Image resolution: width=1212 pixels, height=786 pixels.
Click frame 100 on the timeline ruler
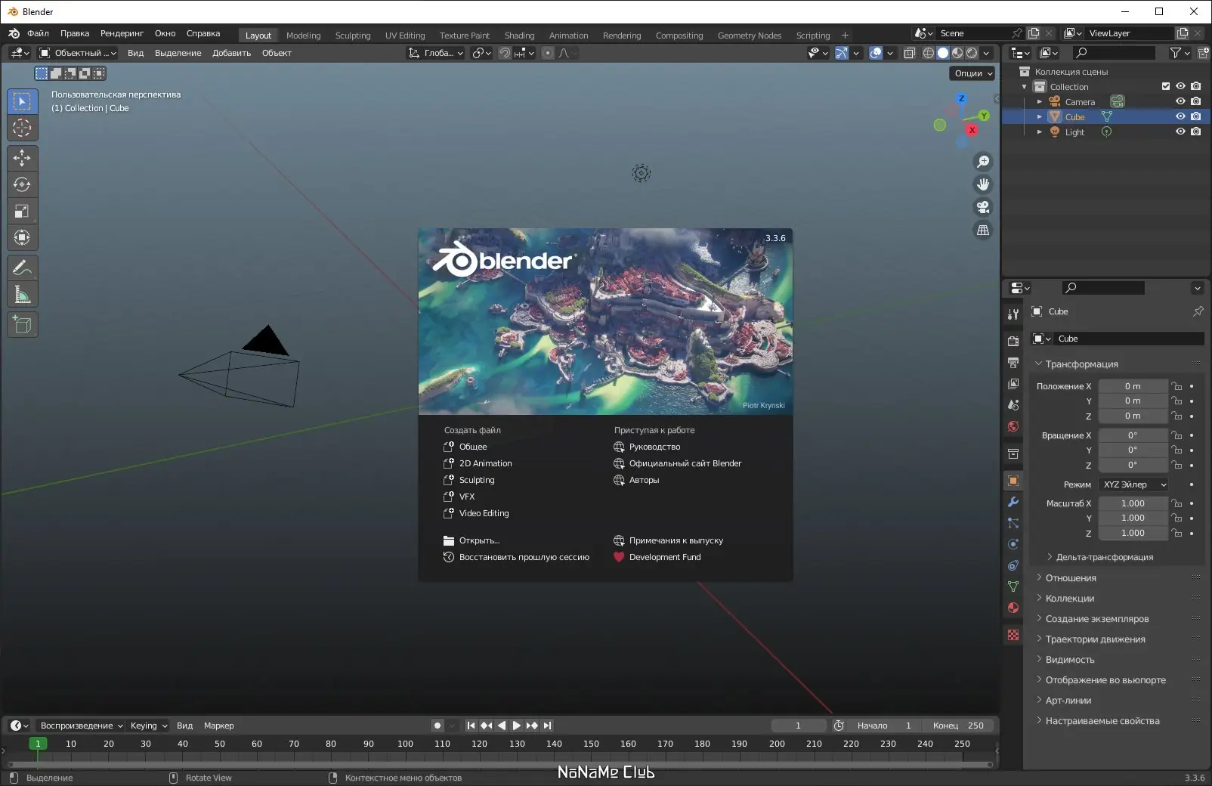pos(406,744)
